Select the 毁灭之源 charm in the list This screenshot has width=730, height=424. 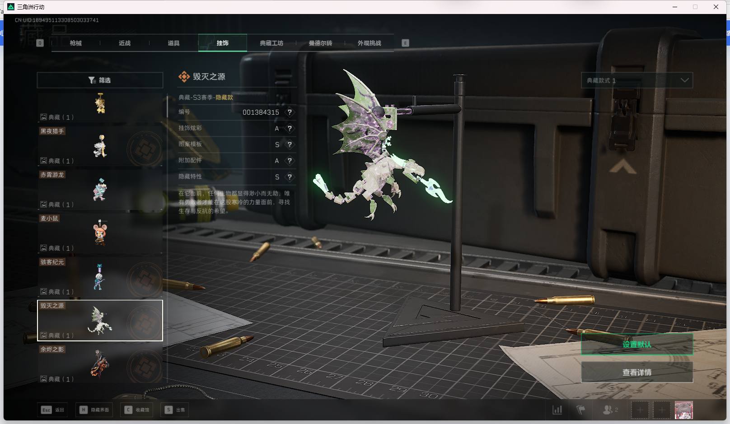pos(100,321)
